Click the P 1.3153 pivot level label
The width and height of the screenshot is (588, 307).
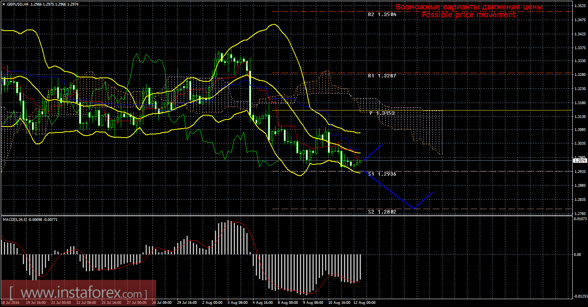(382, 113)
